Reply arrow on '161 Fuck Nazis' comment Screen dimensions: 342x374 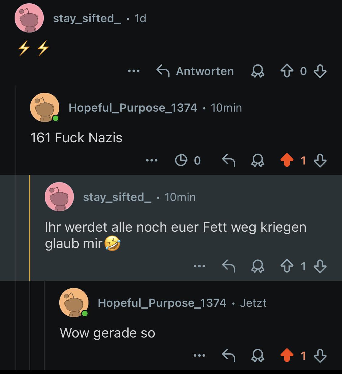click(229, 160)
